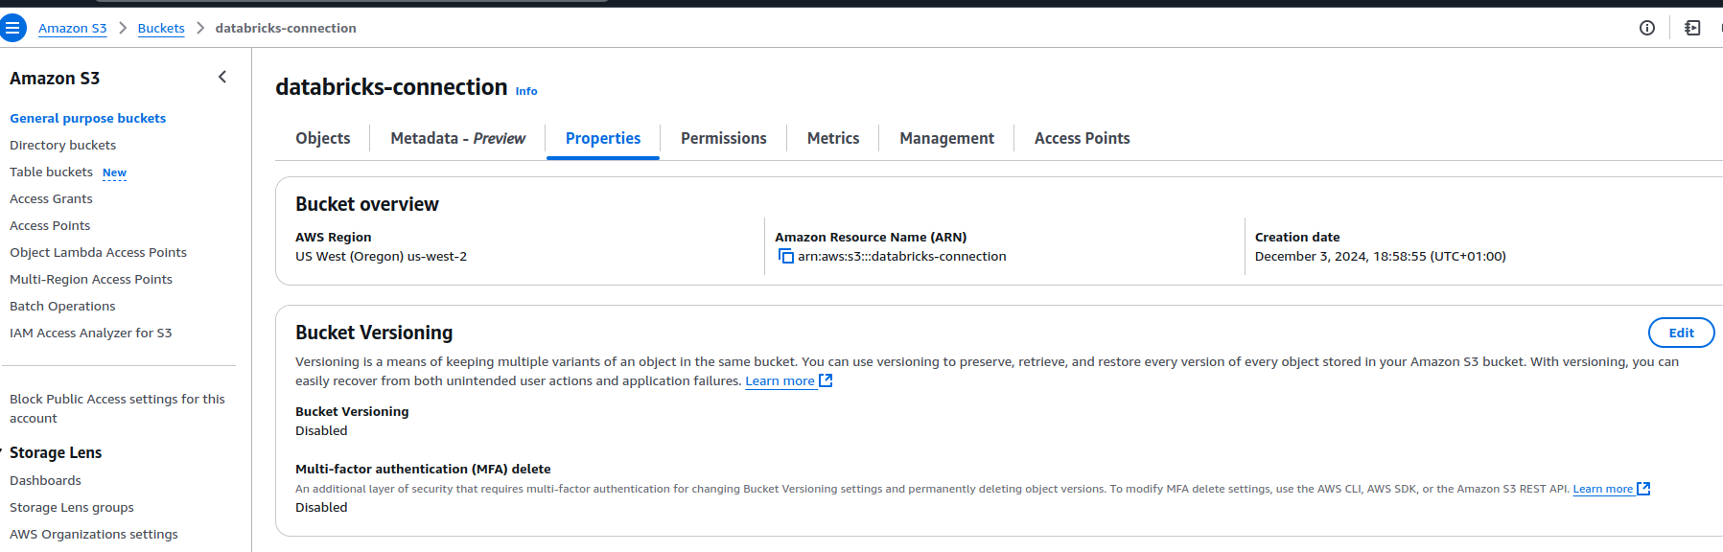Collapse the Storage Lens section arrow

(2, 450)
